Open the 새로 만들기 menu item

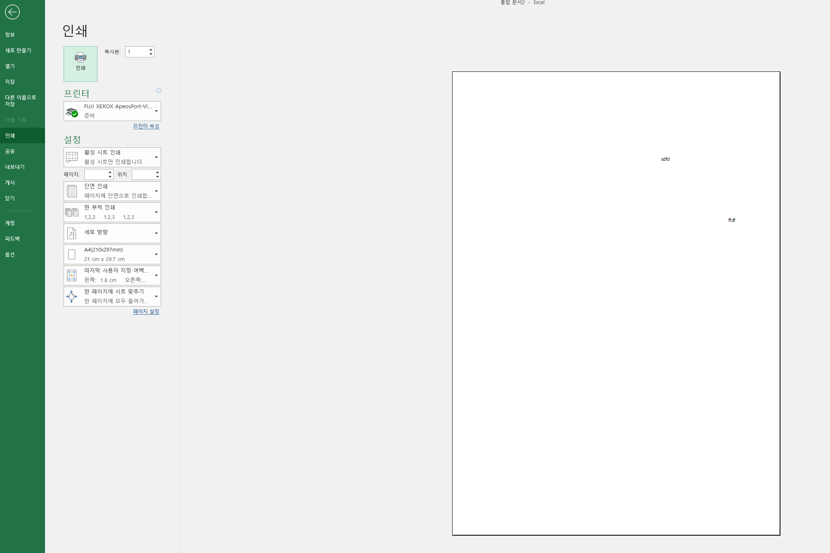[18, 50]
